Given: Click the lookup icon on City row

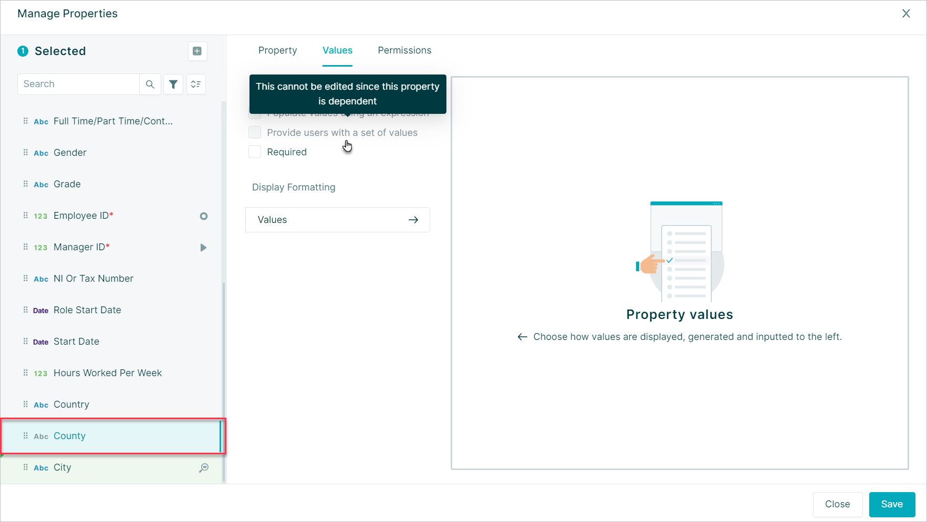Looking at the screenshot, I should (204, 467).
